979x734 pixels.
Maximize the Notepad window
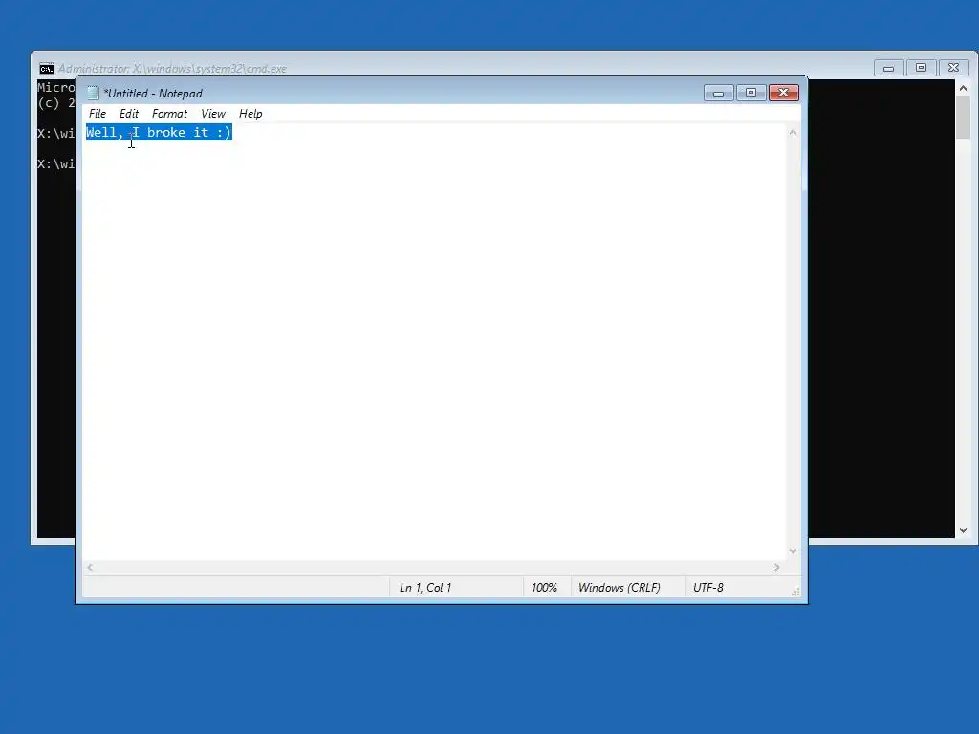[751, 93]
